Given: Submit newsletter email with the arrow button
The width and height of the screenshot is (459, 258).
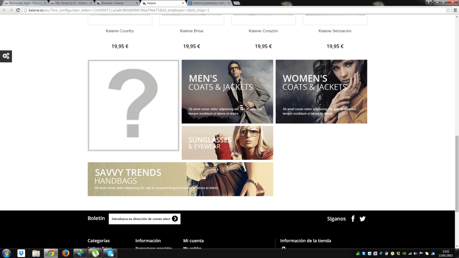Looking at the screenshot, I should coord(175,219).
